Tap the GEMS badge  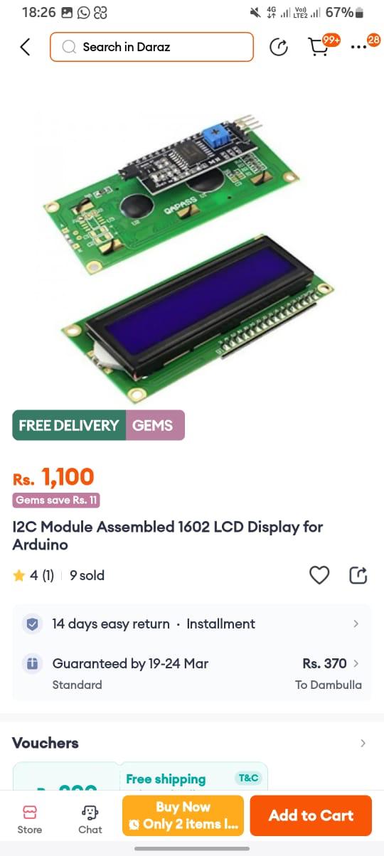click(155, 425)
